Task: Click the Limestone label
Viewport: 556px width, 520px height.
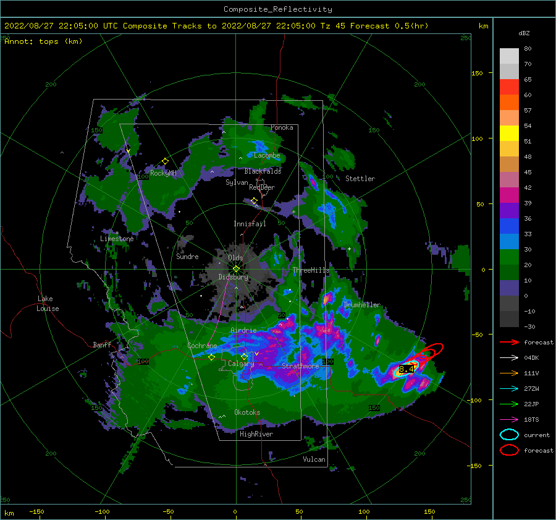Action: click(x=117, y=239)
